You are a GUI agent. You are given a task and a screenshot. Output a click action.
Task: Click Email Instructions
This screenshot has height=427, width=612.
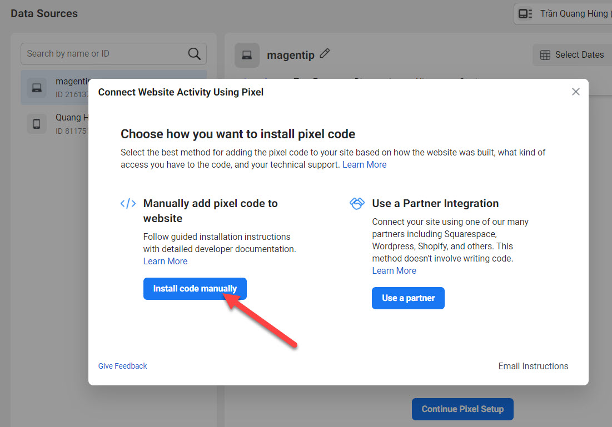tap(533, 366)
